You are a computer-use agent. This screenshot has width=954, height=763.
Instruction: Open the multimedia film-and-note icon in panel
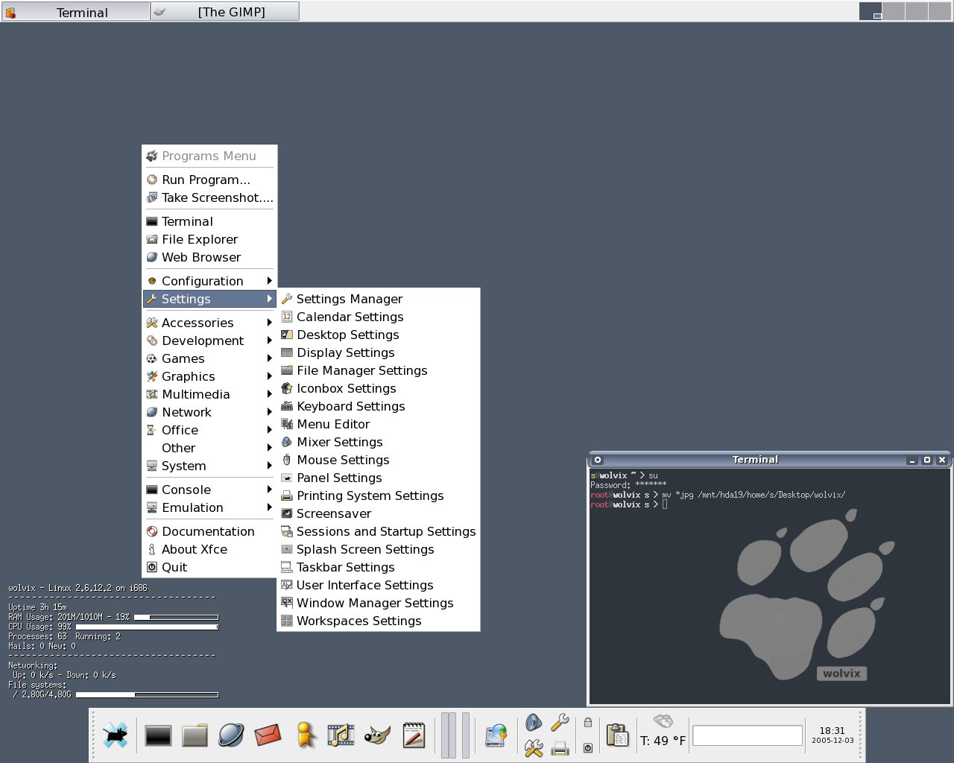341,735
